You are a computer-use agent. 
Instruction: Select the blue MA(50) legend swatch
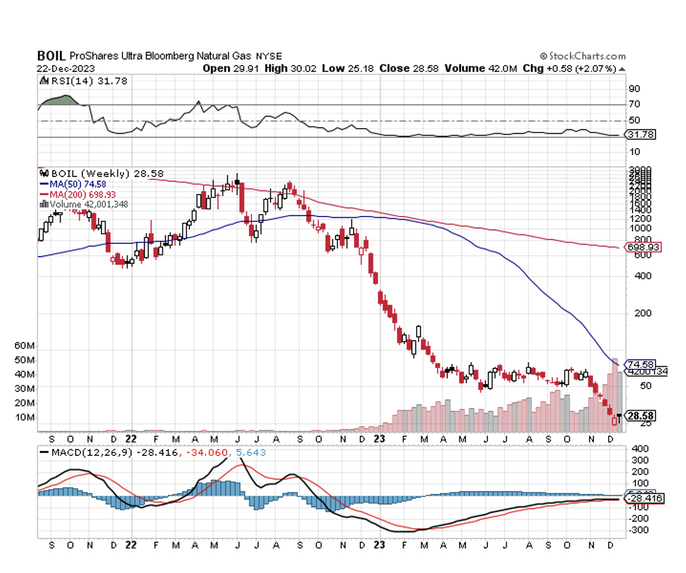(x=44, y=184)
